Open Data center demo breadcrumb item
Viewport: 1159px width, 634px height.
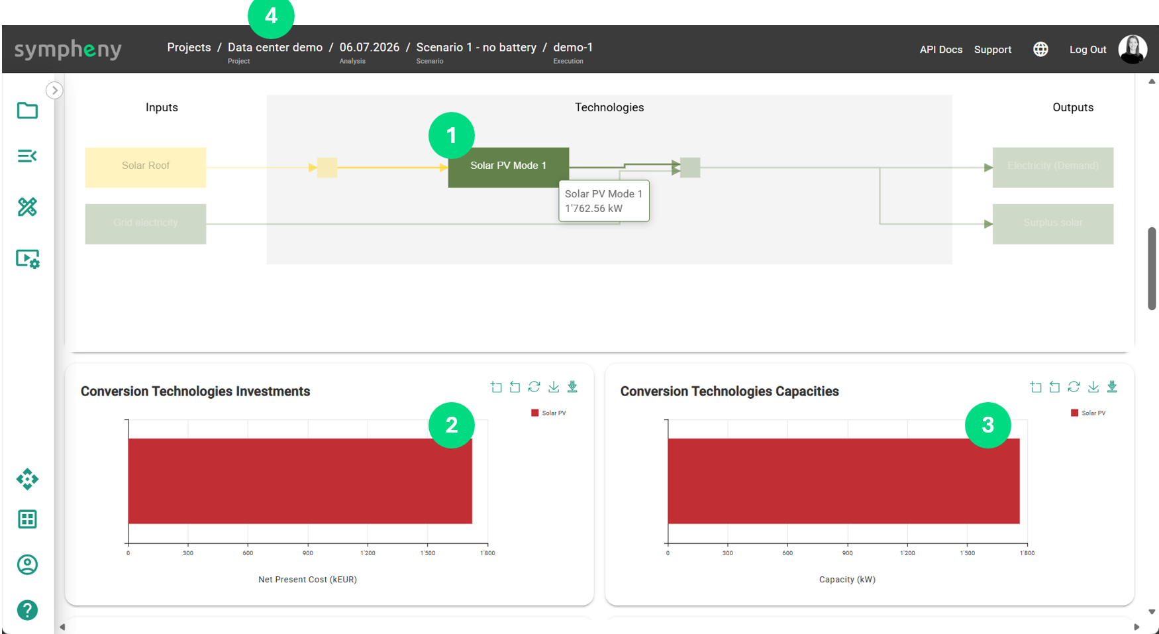coord(275,48)
